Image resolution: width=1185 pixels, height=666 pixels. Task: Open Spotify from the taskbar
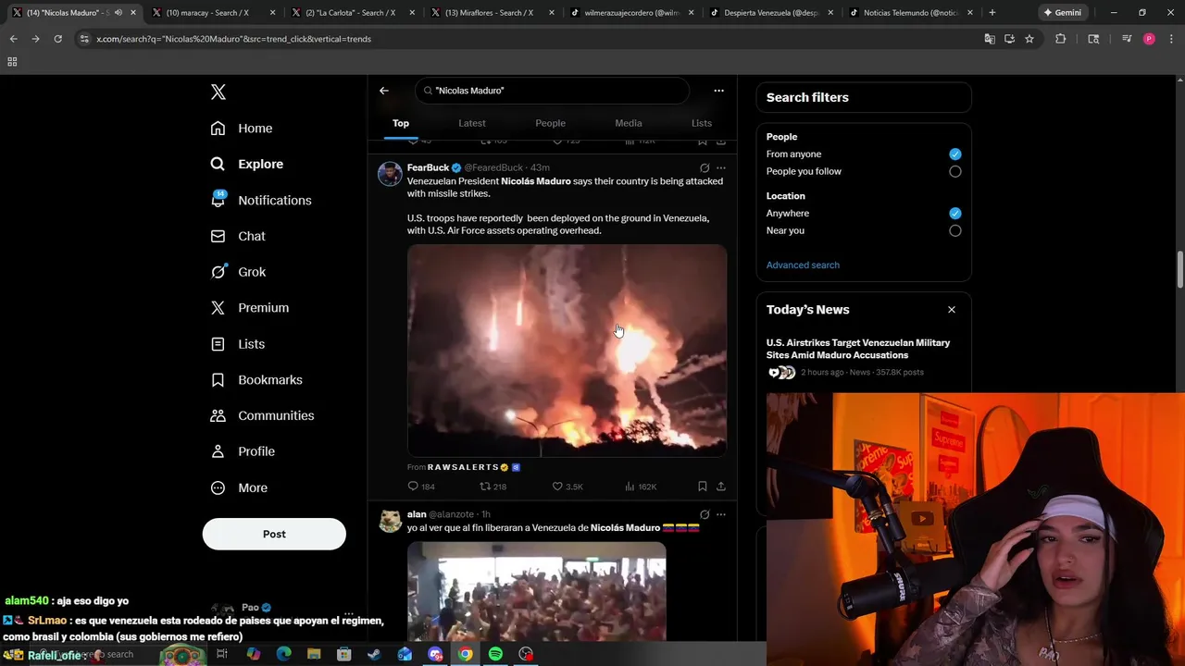pyautogui.click(x=495, y=654)
